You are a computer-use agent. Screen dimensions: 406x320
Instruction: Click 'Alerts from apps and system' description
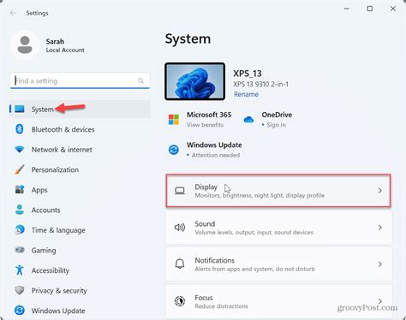coord(254,269)
